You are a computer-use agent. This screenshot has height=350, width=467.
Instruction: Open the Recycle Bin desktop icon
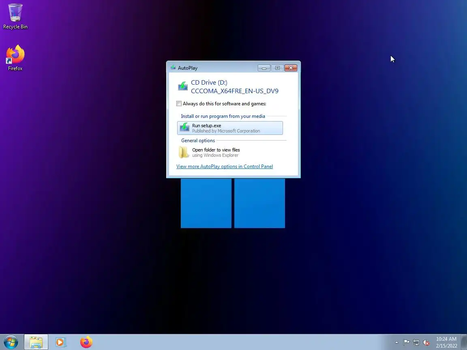coord(15,16)
